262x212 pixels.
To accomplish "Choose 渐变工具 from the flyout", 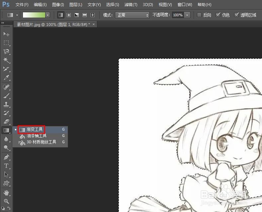I will coord(40,129).
